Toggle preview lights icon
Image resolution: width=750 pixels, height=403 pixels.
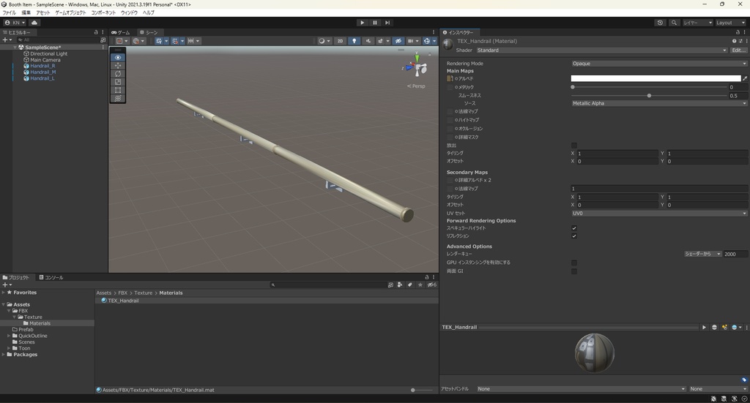[x=724, y=327]
